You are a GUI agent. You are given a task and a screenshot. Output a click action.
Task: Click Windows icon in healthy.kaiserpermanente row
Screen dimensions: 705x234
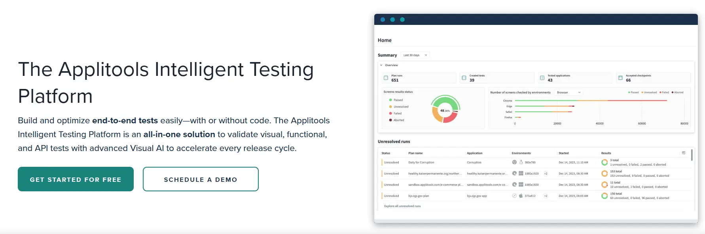(x=521, y=173)
